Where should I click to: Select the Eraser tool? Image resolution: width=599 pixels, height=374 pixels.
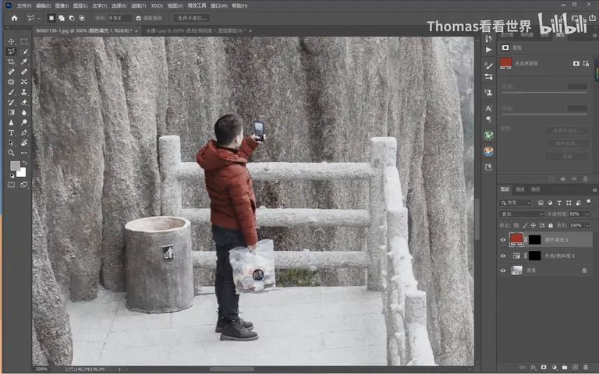click(24, 102)
